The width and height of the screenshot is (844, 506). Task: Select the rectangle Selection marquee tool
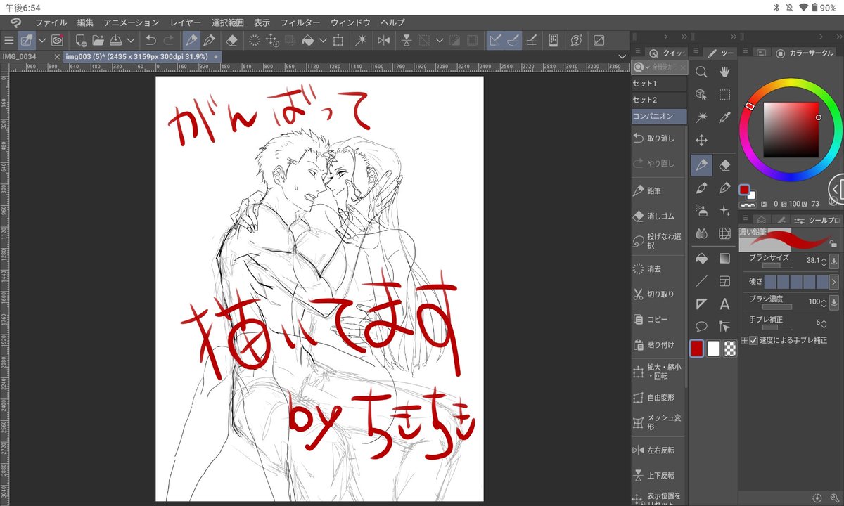pos(724,94)
